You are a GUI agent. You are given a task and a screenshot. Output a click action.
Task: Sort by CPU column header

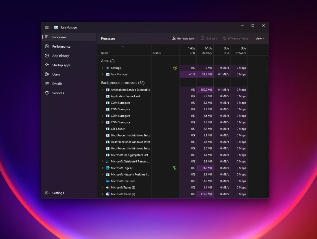tap(188, 50)
